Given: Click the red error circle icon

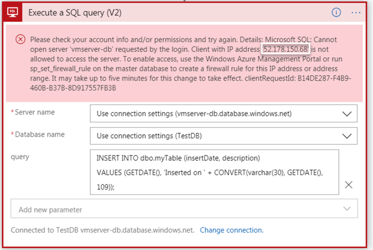Looking at the screenshot, I should (20, 39).
